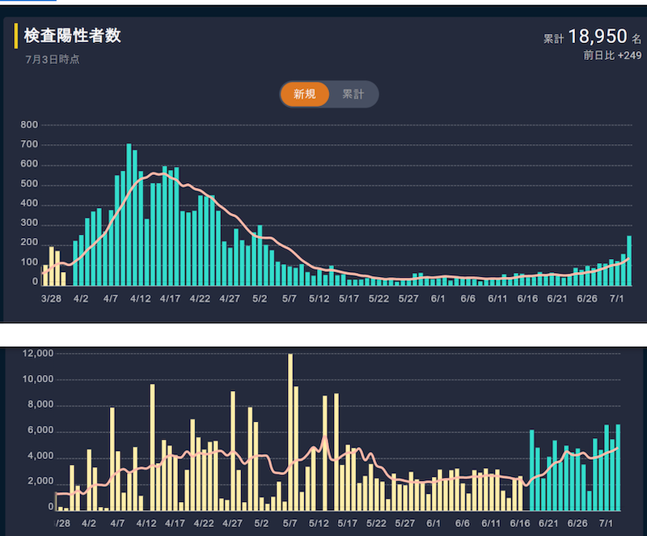Viewport: 647px width, 536px height.
Task: Click the 3/28 date label on the upper chart
Action: 52,299
